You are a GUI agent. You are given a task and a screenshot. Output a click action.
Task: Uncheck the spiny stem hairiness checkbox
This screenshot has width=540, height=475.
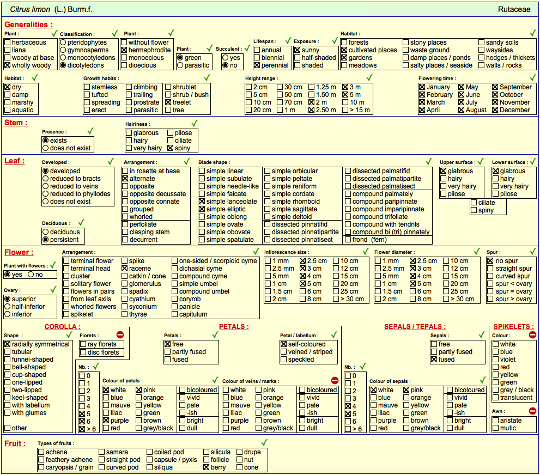(170, 148)
